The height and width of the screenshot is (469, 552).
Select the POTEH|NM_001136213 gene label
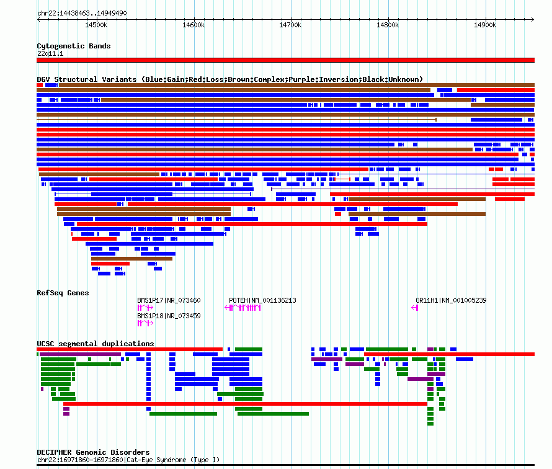point(262,300)
